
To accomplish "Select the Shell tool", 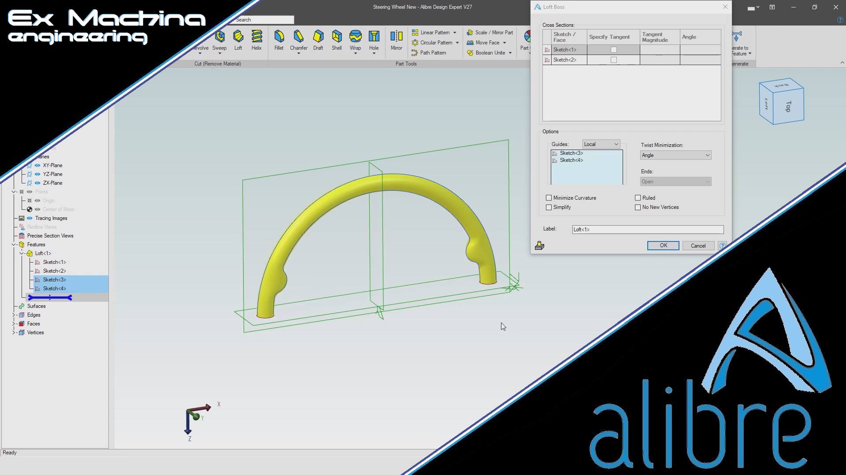I will pyautogui.click(x=337, y=37).
